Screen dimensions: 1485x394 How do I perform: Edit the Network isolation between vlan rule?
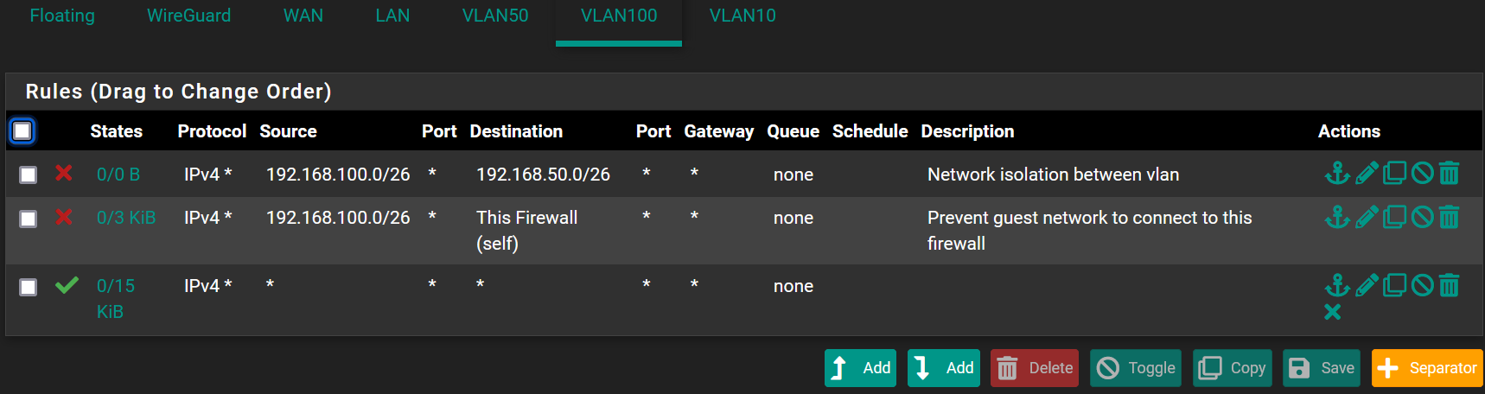(1367, 174)
